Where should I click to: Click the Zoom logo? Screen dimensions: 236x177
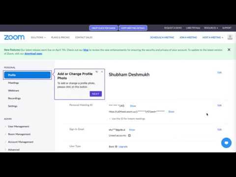[14, 37]
